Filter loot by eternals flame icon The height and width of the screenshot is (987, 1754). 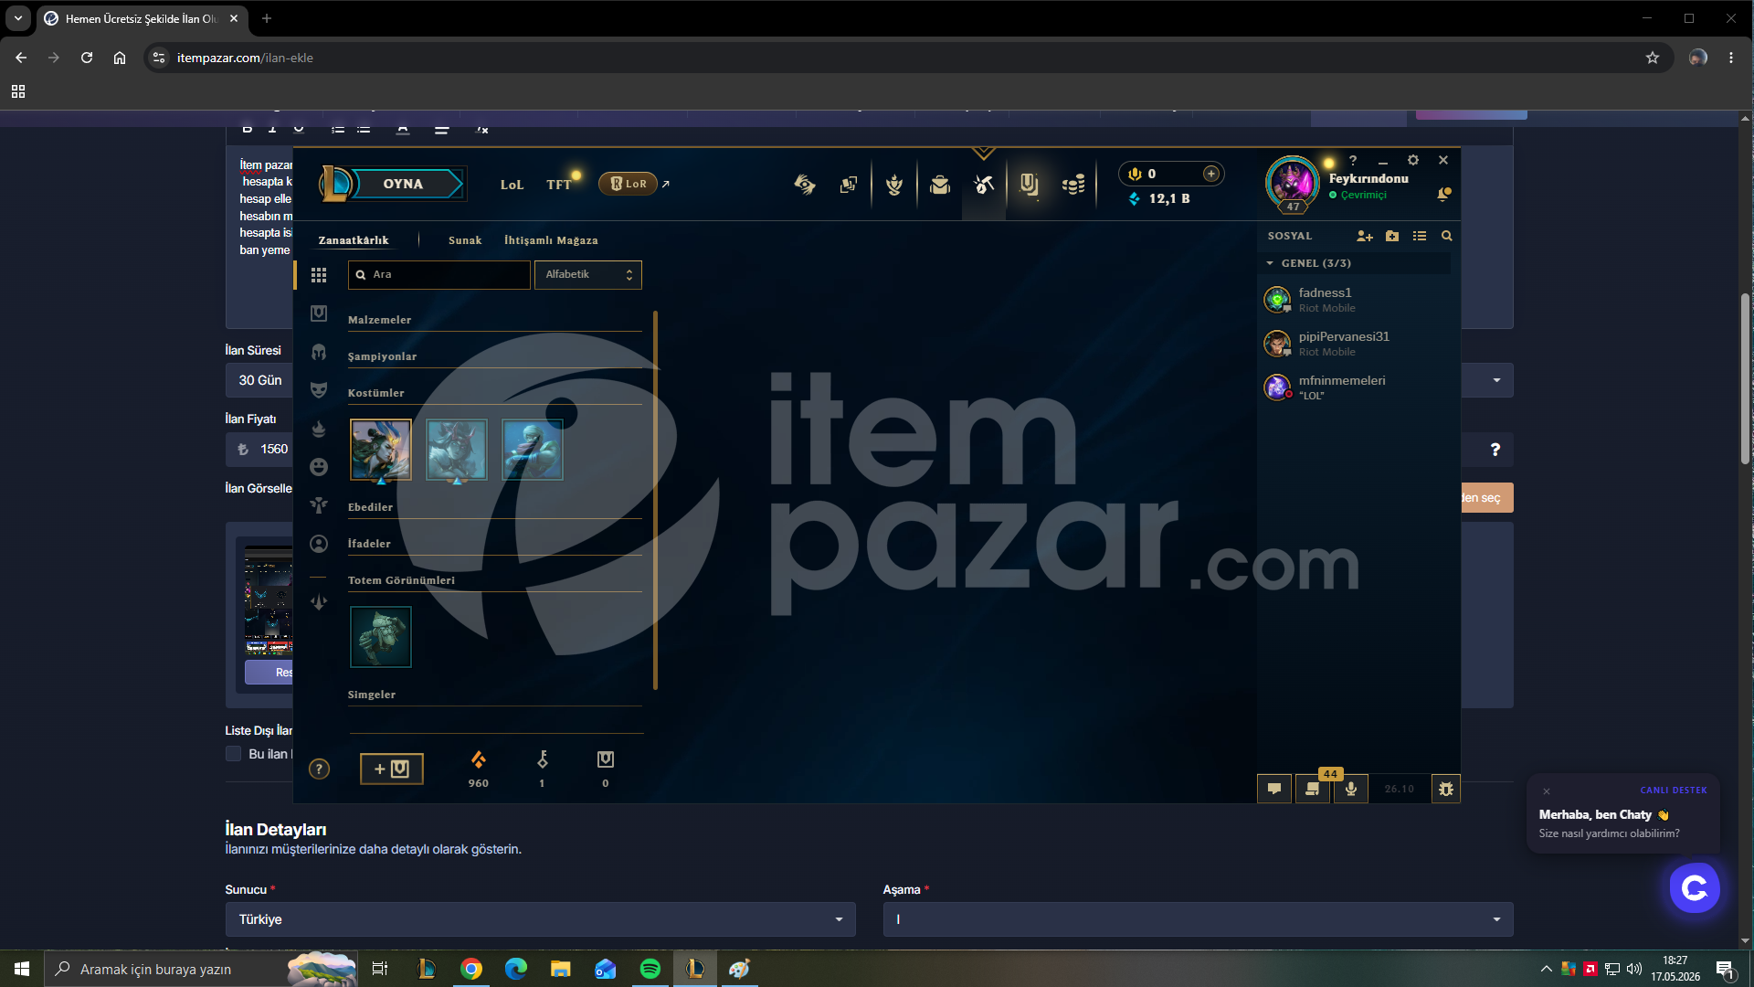click(319, 429)
